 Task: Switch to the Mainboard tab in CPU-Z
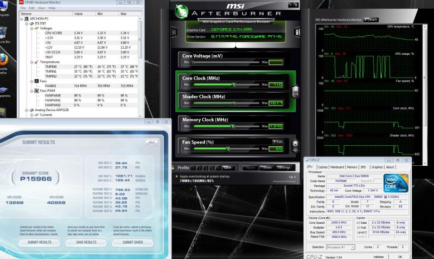337,167
